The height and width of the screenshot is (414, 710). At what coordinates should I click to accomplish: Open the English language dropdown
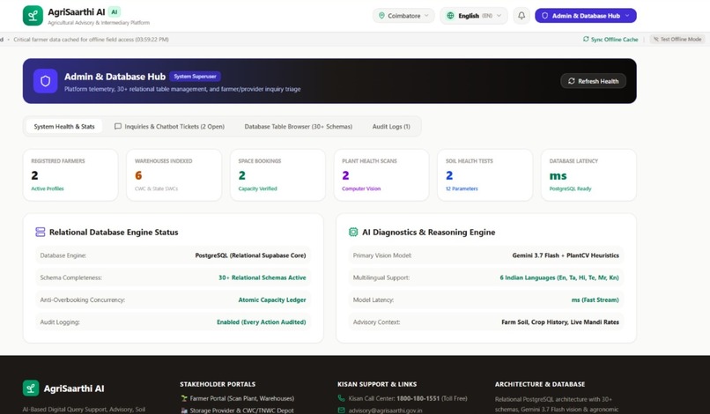pos(474,16)
